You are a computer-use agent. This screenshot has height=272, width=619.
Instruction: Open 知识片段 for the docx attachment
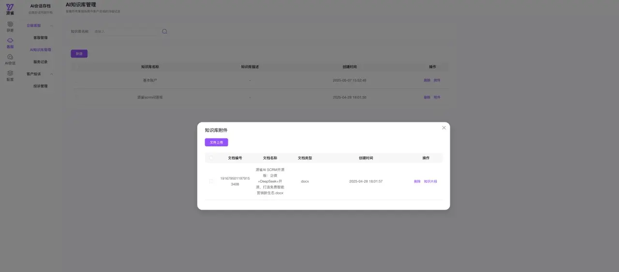(x=430, y=181)
